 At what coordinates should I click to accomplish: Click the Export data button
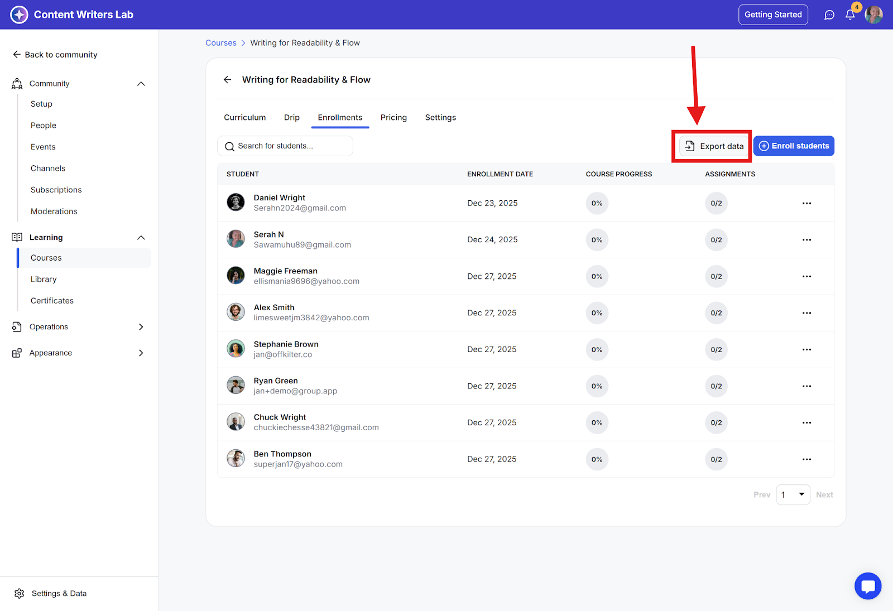pyautogui.click(x=714, y=146)
